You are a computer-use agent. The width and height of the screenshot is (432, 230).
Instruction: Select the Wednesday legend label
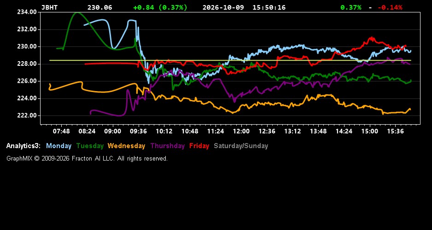(x=127, y=146)
